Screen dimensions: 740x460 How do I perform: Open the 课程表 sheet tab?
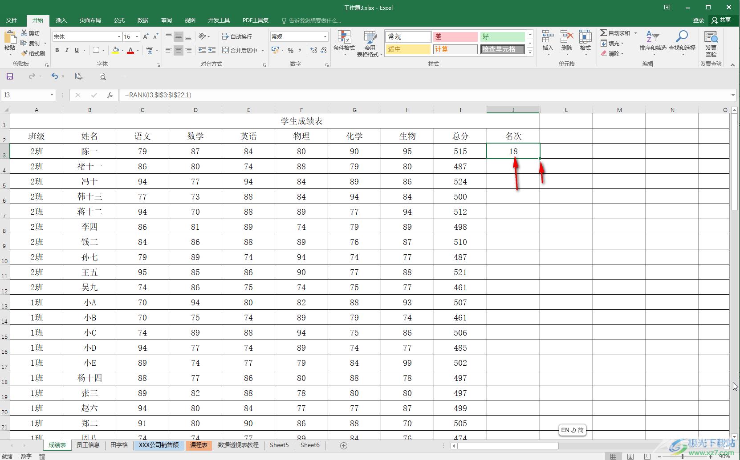(x=199, y=445)
